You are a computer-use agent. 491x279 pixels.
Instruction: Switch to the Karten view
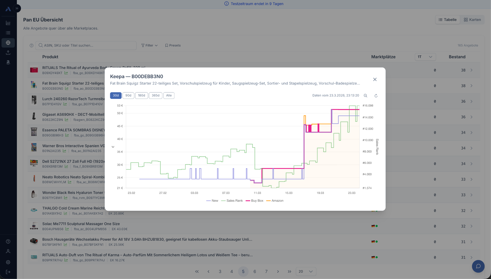[472, 20]
